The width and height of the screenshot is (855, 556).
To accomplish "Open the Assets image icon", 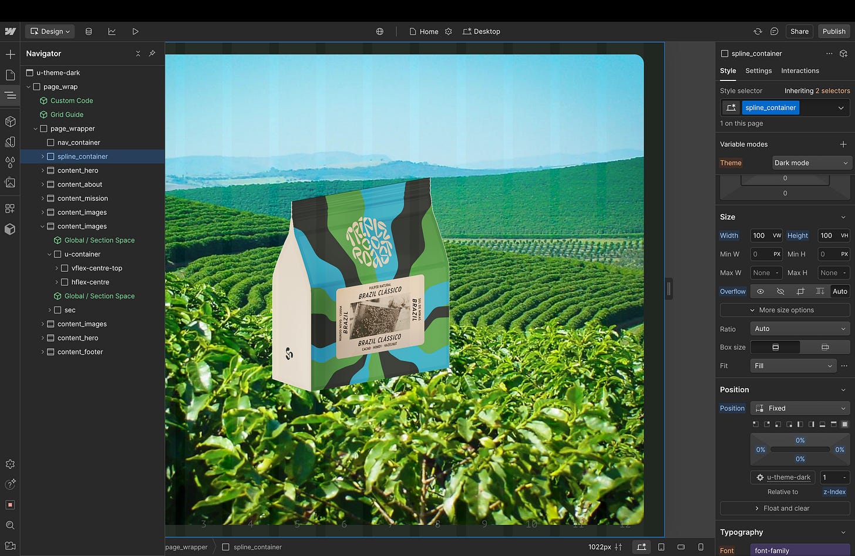I will 10,182.
